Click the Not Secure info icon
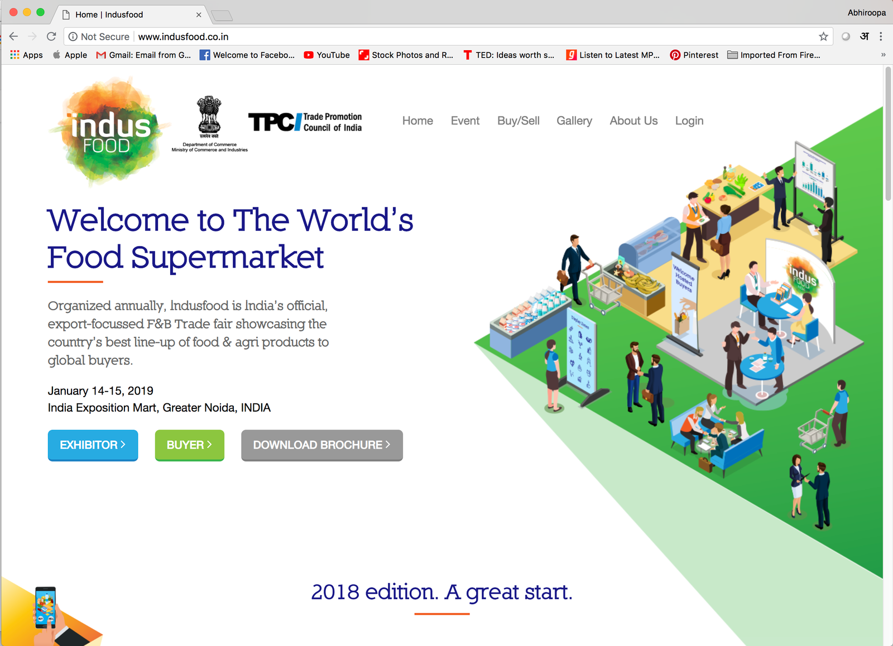 (x=73, y=36)
